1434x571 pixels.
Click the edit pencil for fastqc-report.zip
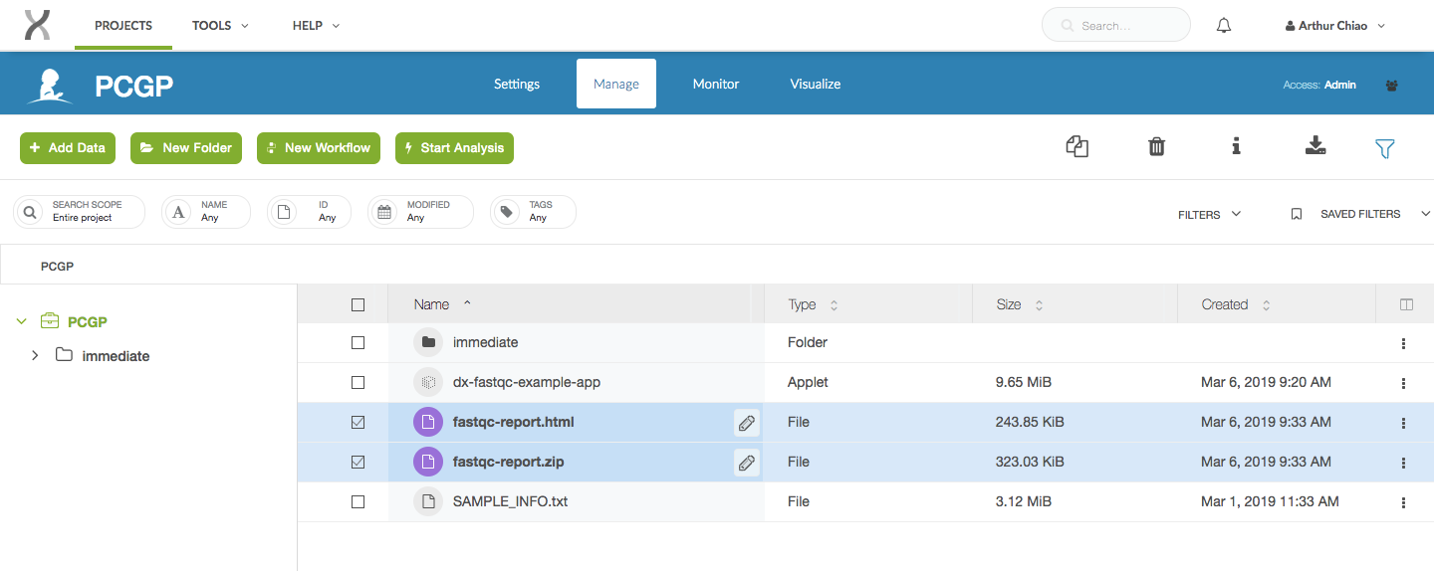coord(746,463)
